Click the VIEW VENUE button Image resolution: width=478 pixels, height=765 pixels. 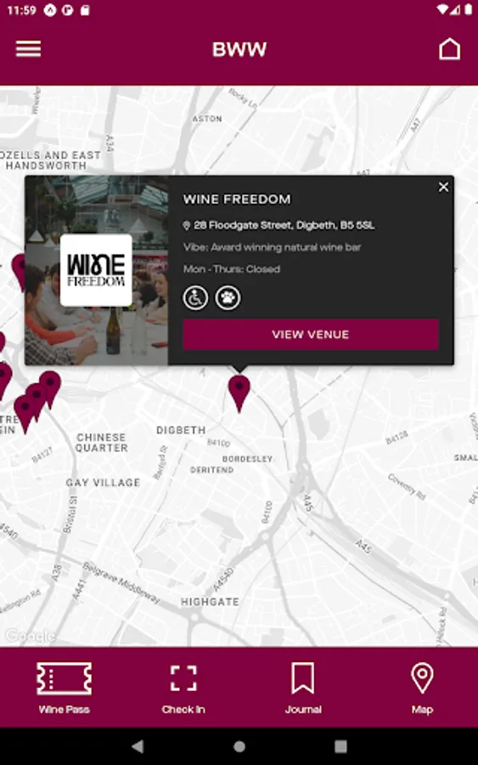pos(311,334)
